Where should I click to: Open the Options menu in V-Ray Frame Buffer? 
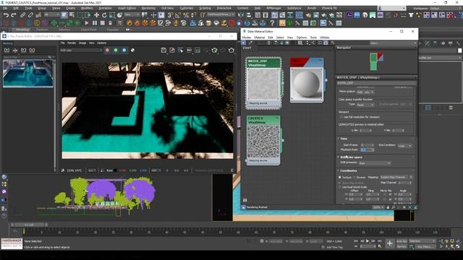coord(101,43)
